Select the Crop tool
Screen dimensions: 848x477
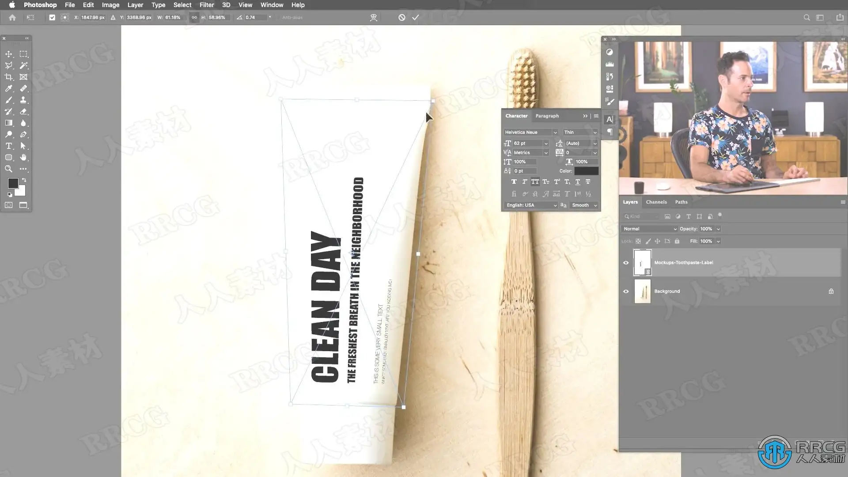[x=8, y=77]
